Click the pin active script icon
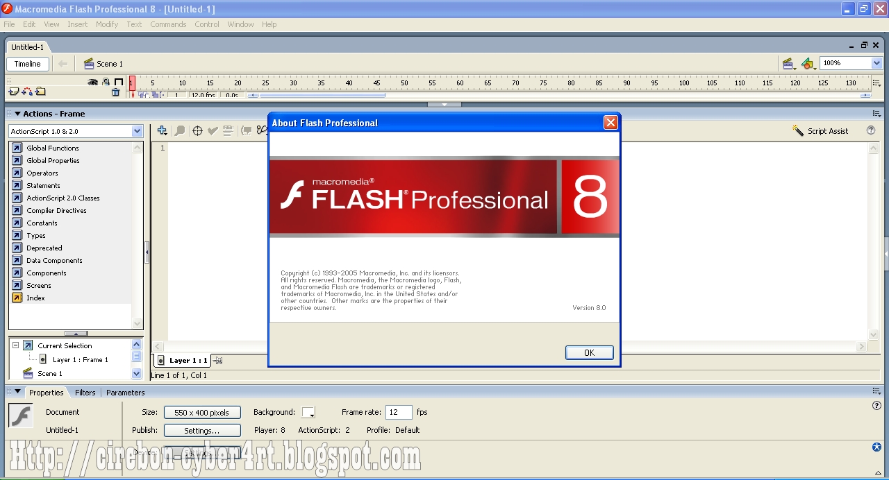The width and height of the screenshot is (889, 480). (x=218, y=361)
